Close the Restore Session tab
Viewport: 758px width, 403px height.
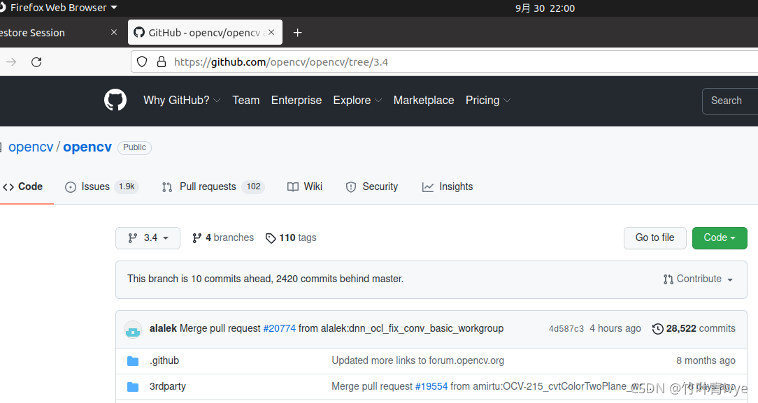[x=113, y=32]
